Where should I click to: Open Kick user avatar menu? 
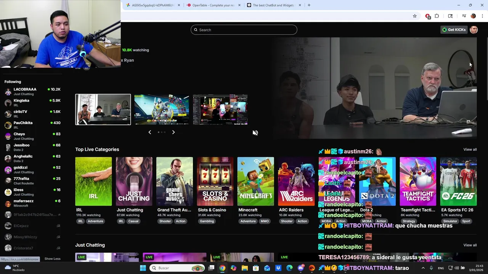point(474,30)
